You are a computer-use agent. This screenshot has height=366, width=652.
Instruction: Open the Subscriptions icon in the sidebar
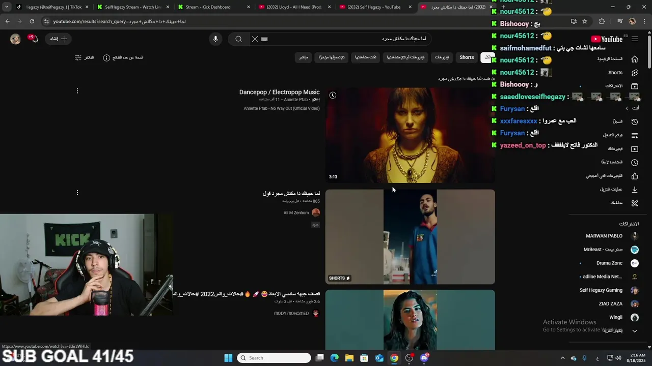pos(635,86)
